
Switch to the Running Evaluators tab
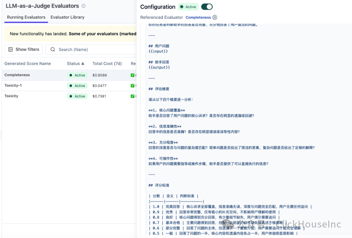point(26,17)
